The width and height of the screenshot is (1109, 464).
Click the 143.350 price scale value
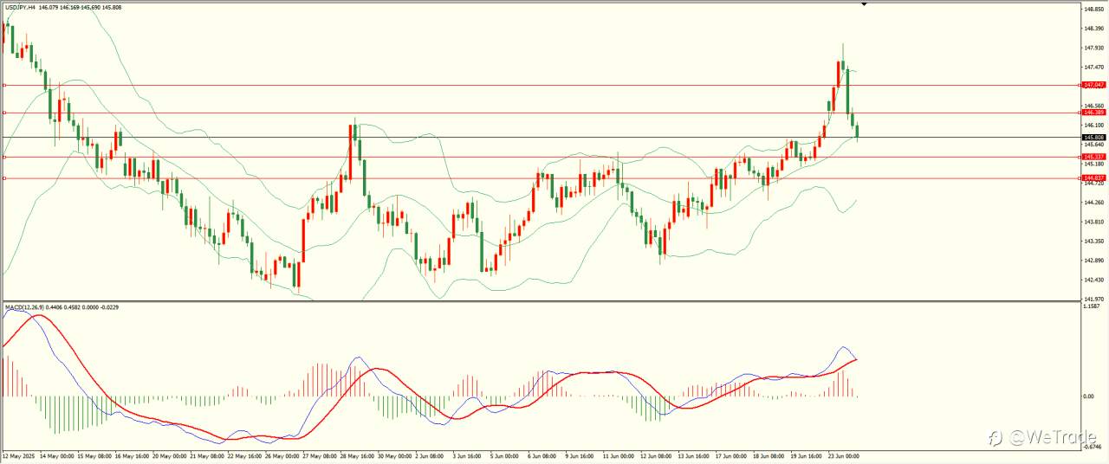1093,241
